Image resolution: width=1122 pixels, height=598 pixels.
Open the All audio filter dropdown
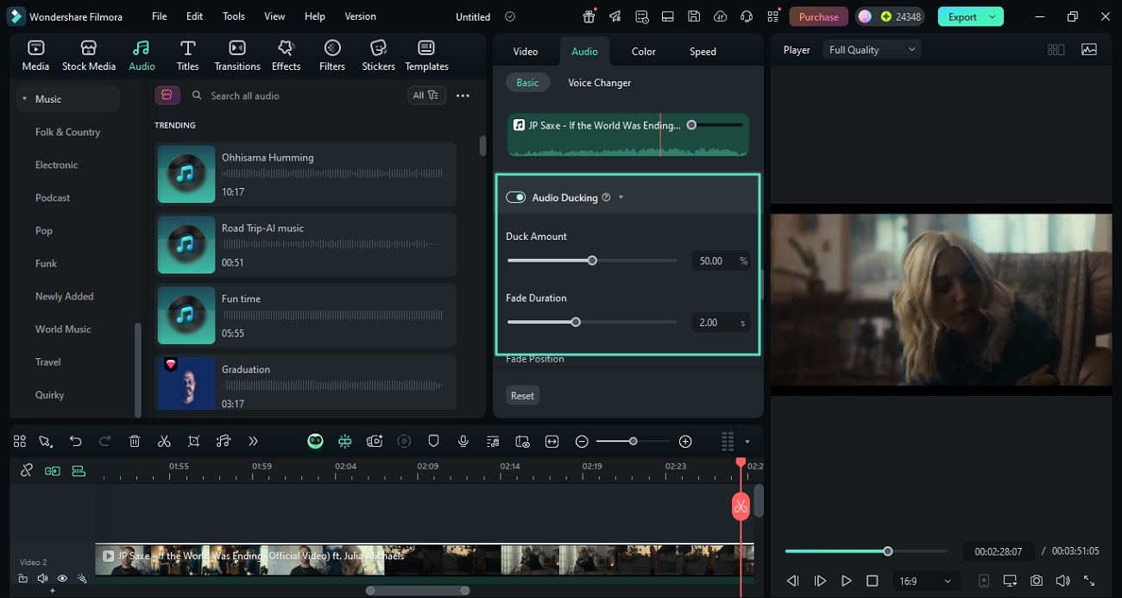pyautogui.click(x=426, y=95)
